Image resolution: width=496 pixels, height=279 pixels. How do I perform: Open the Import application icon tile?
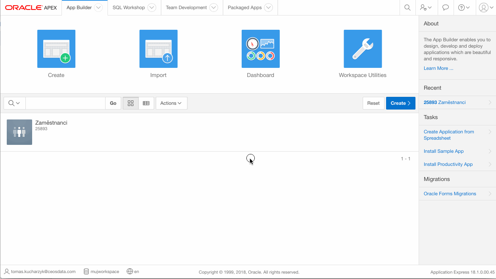click(158, 49)
